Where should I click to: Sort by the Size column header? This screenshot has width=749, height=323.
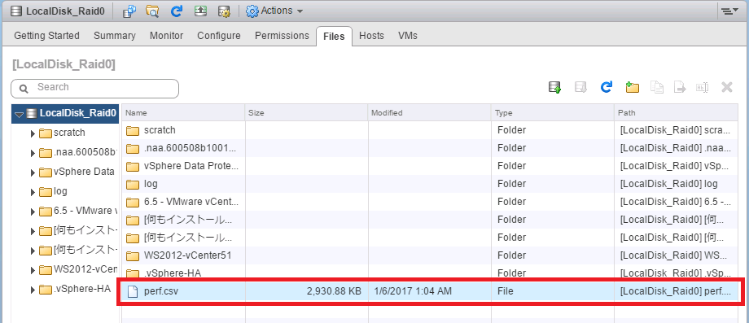307,113
